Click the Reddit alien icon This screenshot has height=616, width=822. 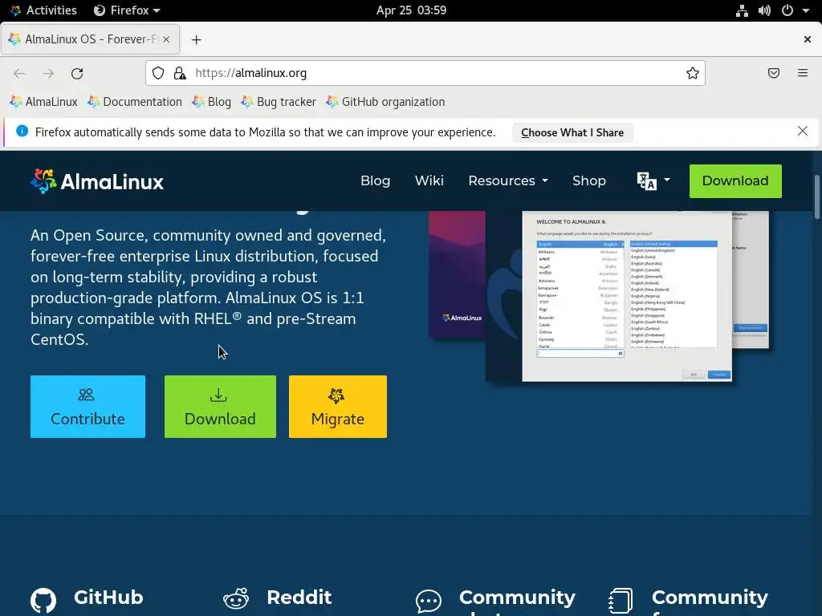pyautogui.click(x=236, y=598)
